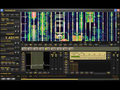Start recording with the record button
The width and height of the screenshot is (120, 90).
click(x=13, y=78)
